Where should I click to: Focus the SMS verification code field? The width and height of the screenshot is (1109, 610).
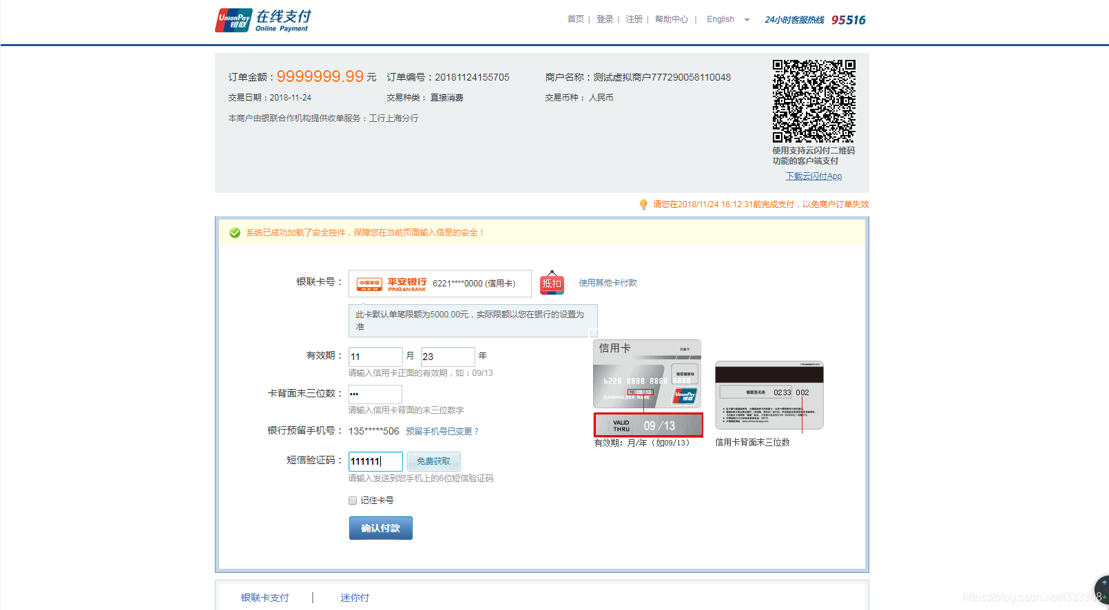coord(375,461)
